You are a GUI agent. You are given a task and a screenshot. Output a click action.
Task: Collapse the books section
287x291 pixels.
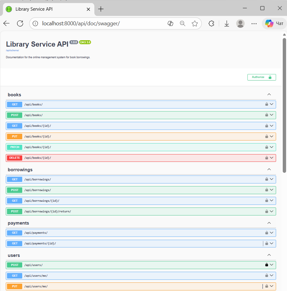(269, 94)
